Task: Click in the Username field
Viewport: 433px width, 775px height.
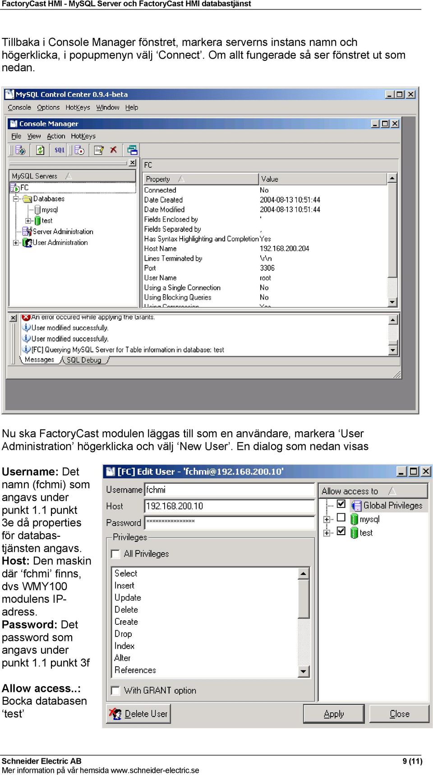Action: click(x=230, y=490)
